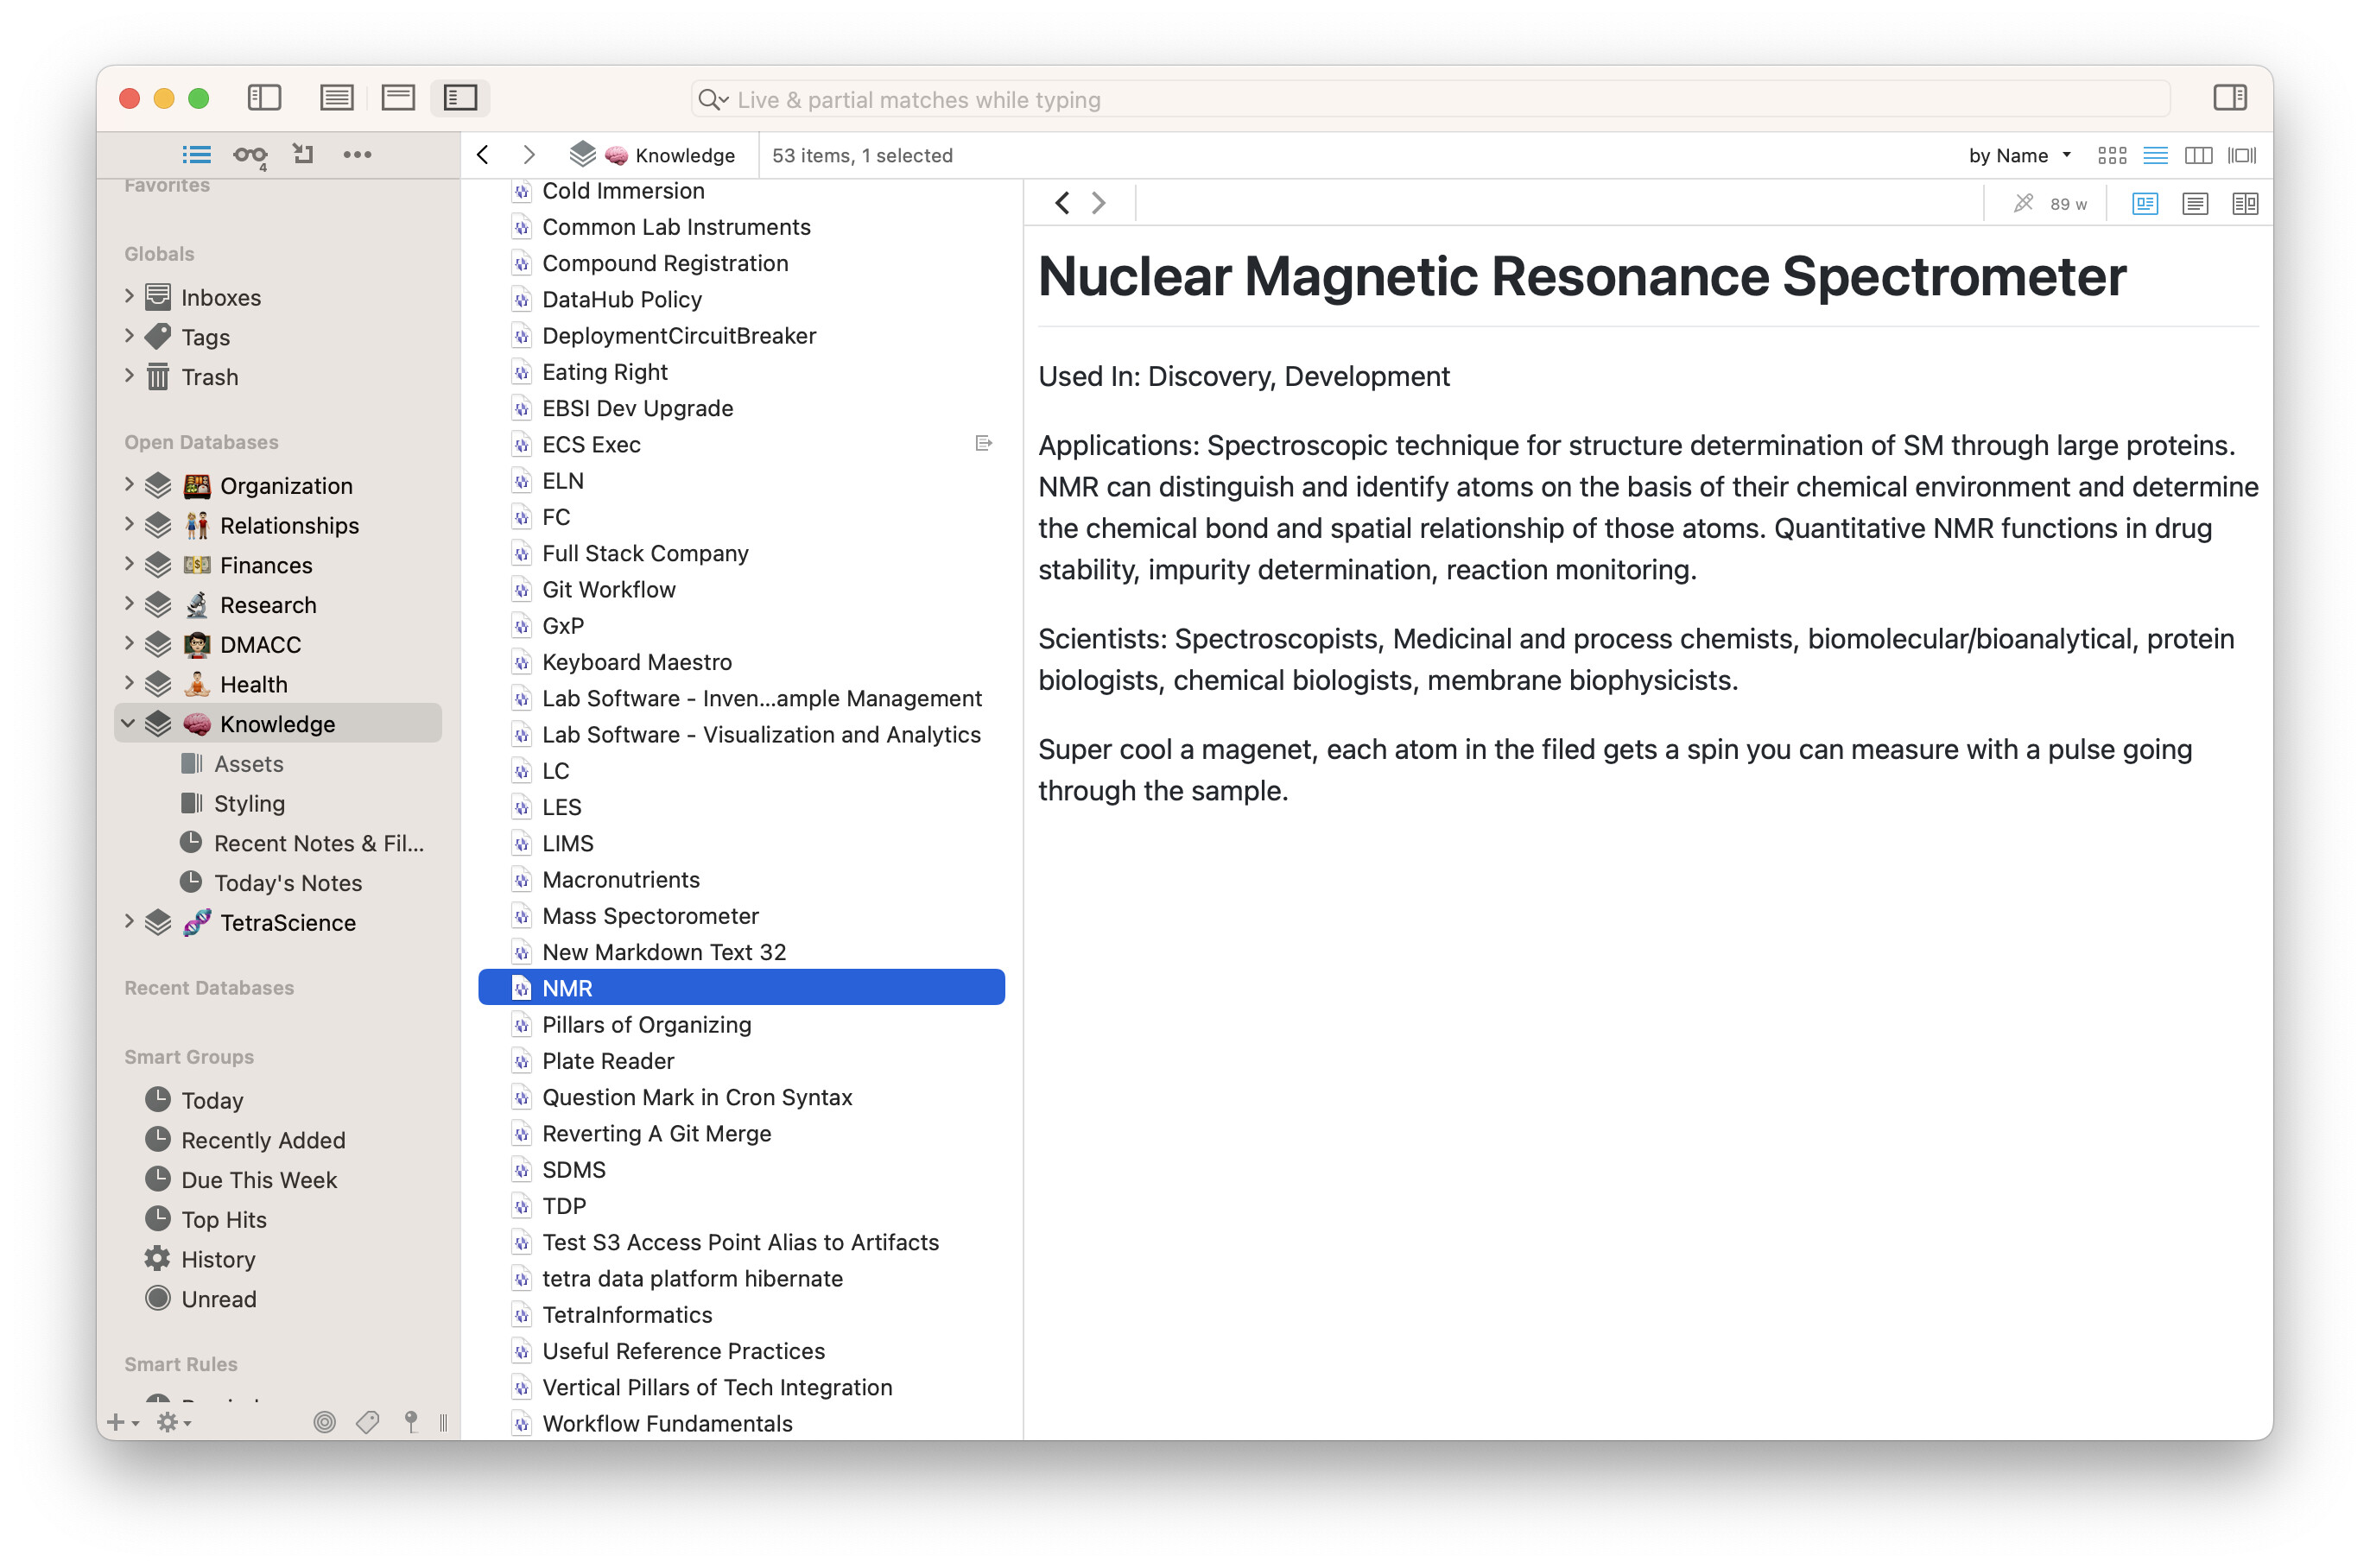
Task: Expand the Research database
Action: (129, 603)
